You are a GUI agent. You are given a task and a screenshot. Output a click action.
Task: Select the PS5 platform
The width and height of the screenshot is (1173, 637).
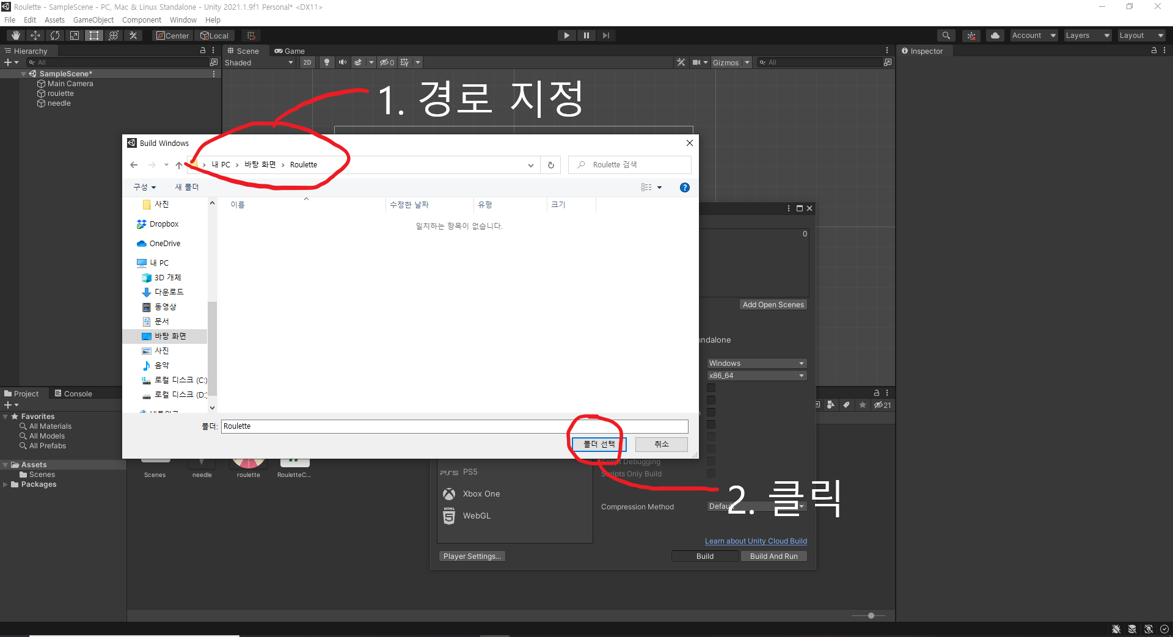click(470, 472)
